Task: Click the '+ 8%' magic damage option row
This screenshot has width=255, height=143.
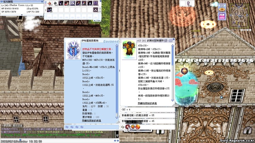Action: pos(147,116)
